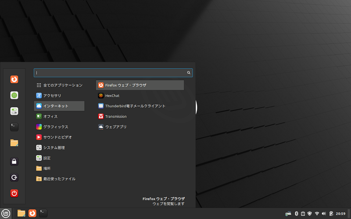
Task: Open Terminal from the taskbar
Action: tap(43, 213)
